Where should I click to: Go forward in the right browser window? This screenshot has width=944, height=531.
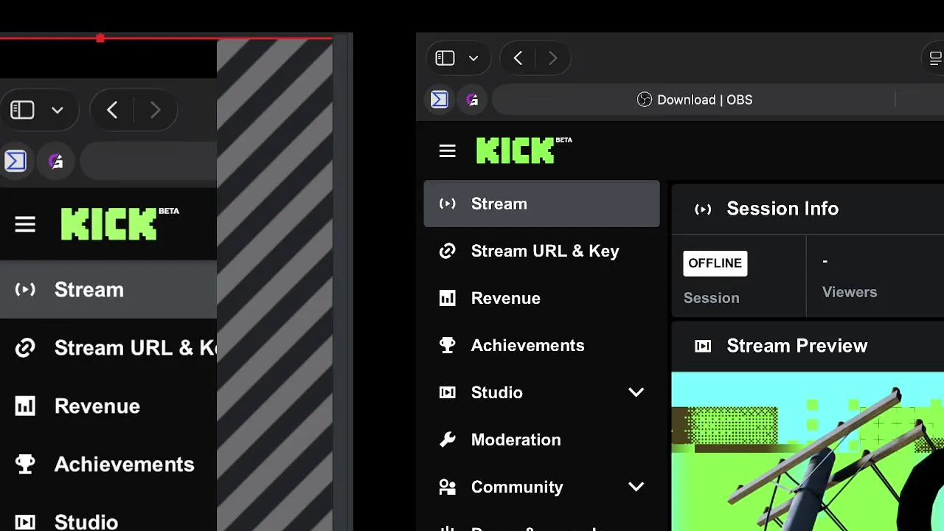coord(553,58)
